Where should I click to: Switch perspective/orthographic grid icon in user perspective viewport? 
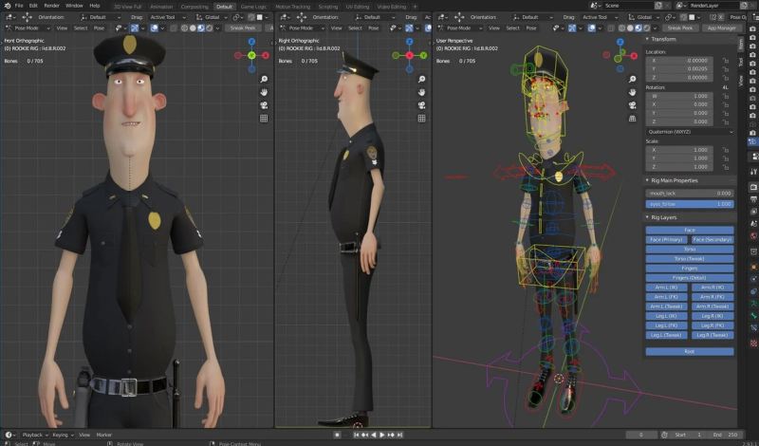[x=632, y=119]
